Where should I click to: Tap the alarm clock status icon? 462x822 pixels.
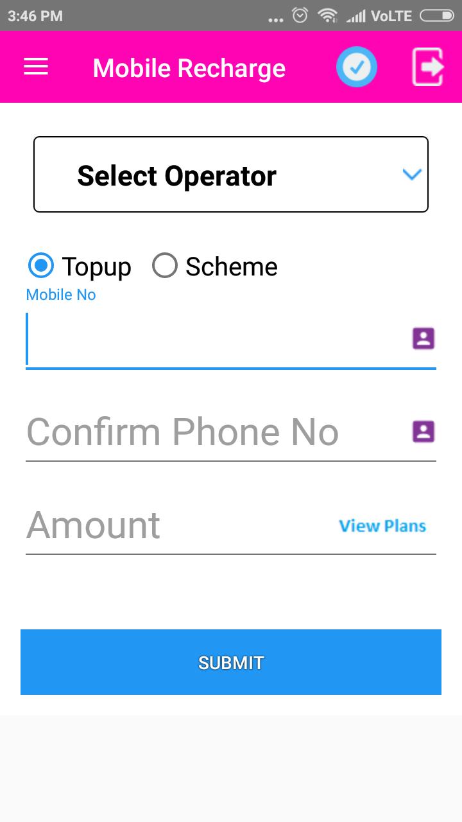300,15
